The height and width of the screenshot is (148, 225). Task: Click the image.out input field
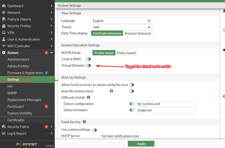click(166, 110)
